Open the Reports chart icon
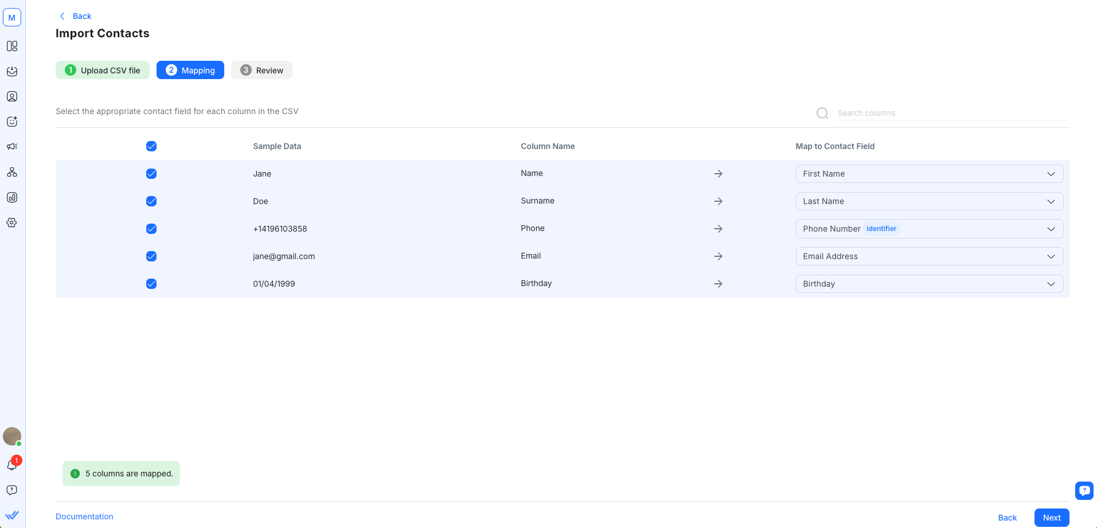Viewport: 1097px width, 528px height. 12,197
